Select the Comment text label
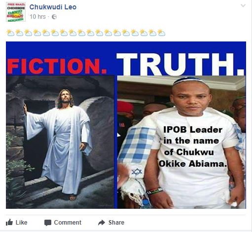Screen dimensions: 252x232 [x=68, y=223]
